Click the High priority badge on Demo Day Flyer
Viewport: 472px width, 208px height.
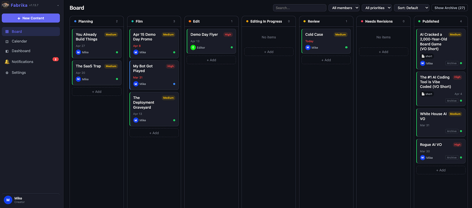[x=228, y=35]
